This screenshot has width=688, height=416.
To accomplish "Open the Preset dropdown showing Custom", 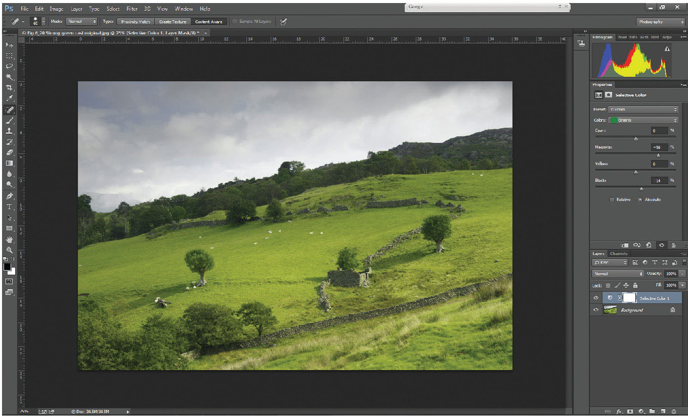I will pos(643,109).
